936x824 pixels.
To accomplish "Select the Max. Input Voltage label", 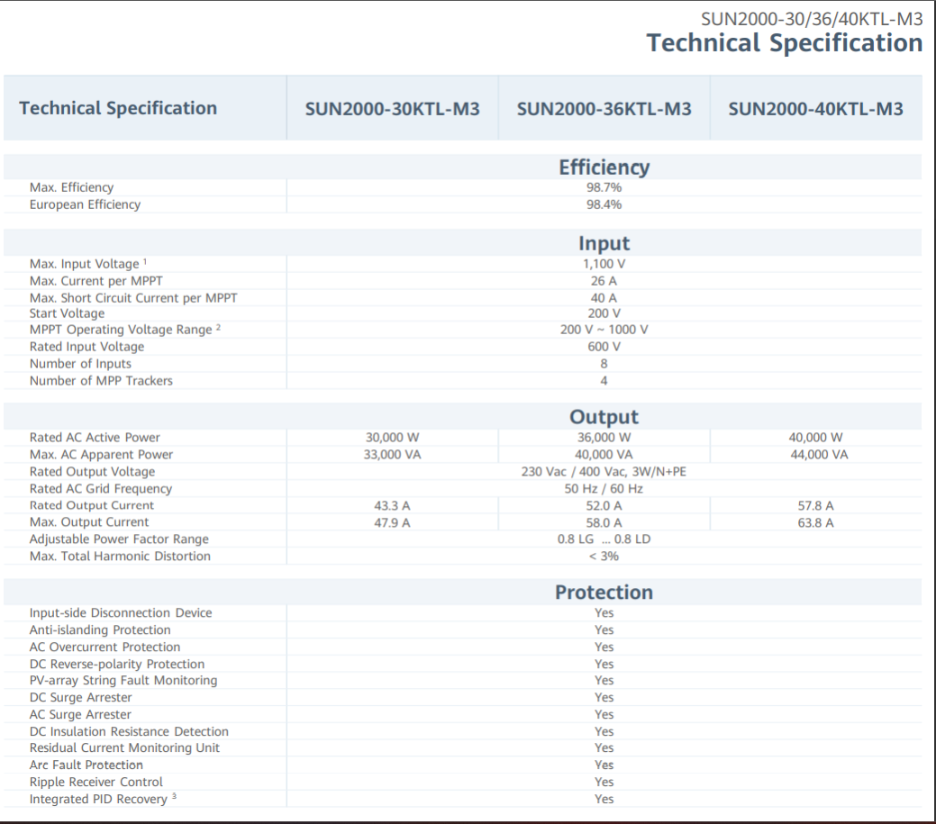I will pyautogui.click(x=85, y=264).
